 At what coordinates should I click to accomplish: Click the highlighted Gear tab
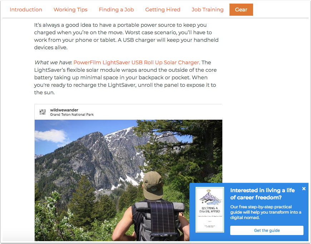[x=241, y=10]
